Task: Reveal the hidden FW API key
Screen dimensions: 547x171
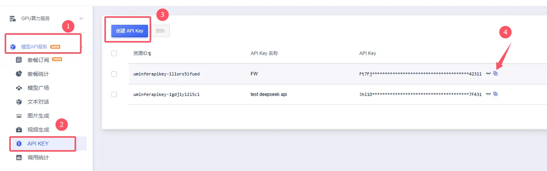Action: [x=488, y=74]
